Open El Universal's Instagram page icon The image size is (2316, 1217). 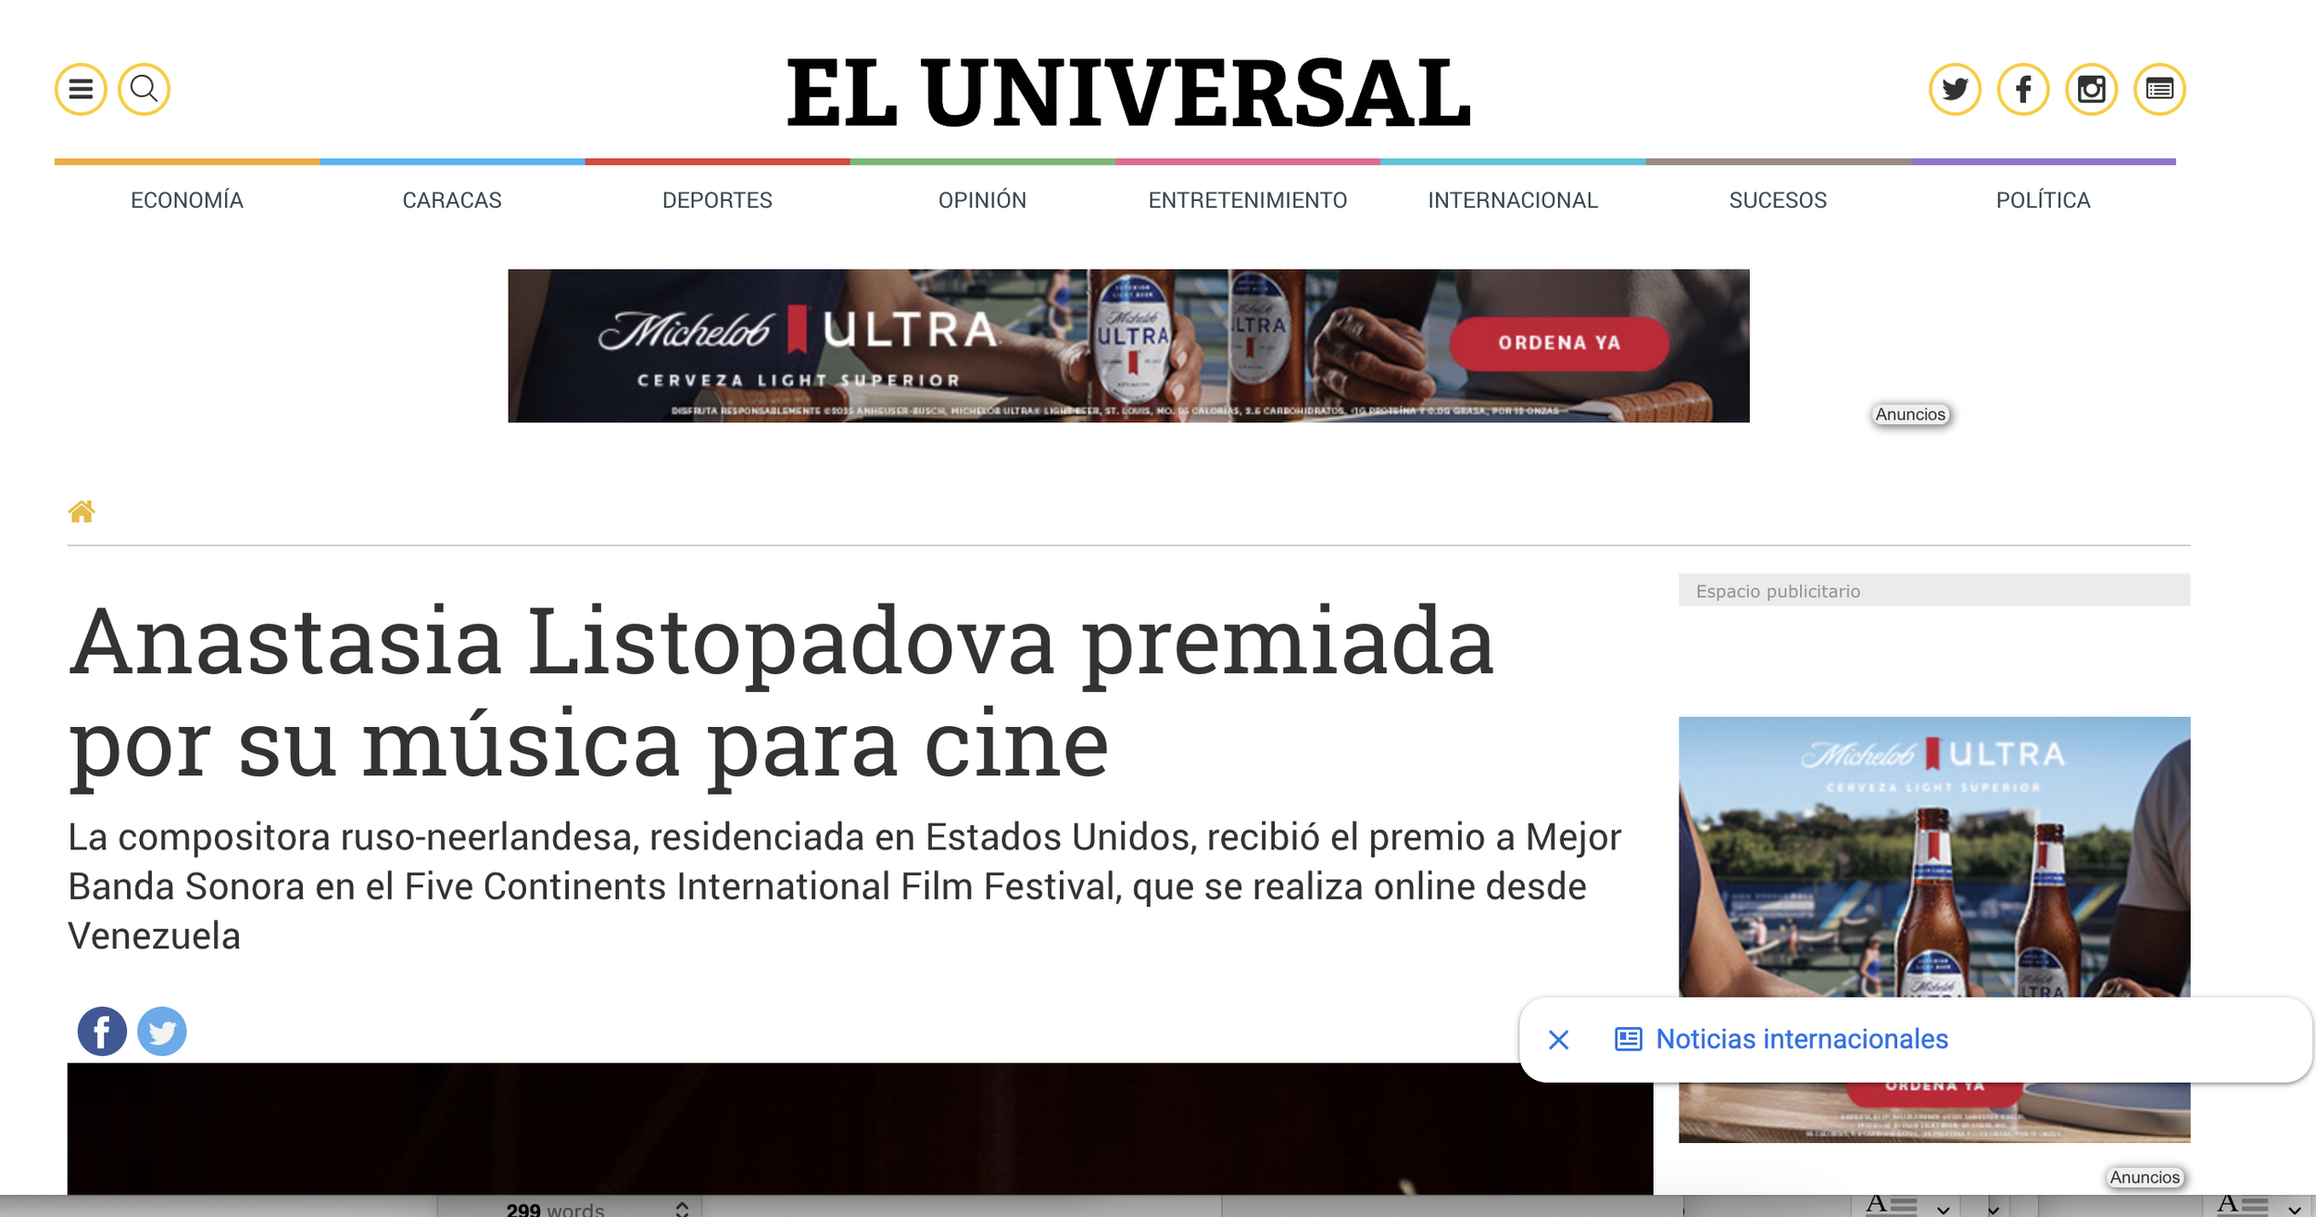(2091, 89)
